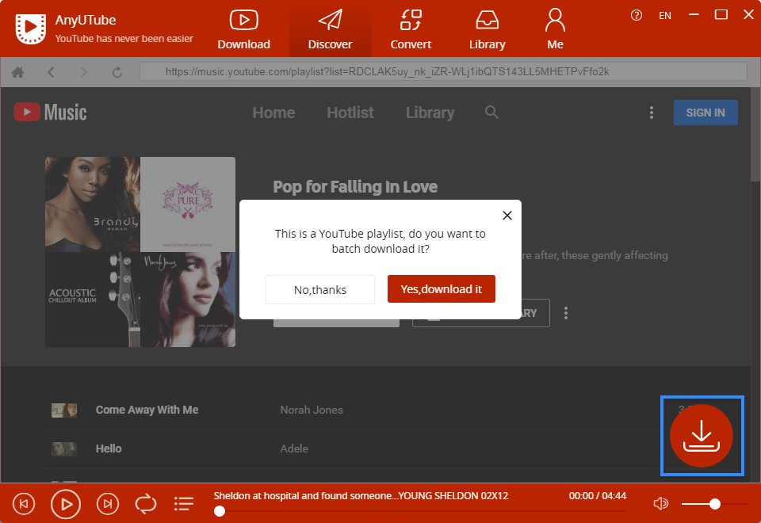Go to browser home page icon
Image resolution: width=761 pixels, height=523 pixels.
coord(18,72)
